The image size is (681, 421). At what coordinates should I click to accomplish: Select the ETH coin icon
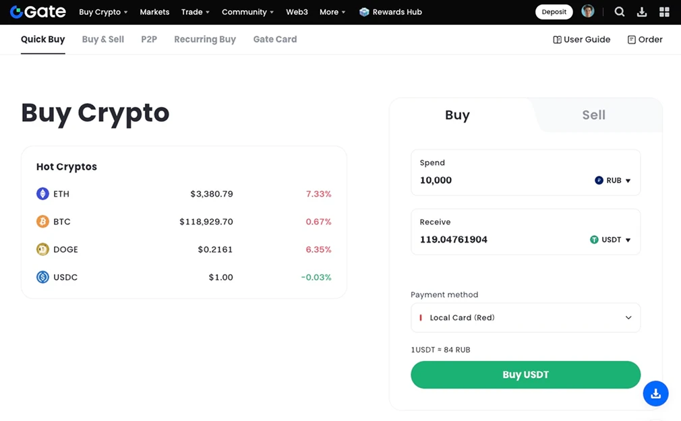coord(42,193)
